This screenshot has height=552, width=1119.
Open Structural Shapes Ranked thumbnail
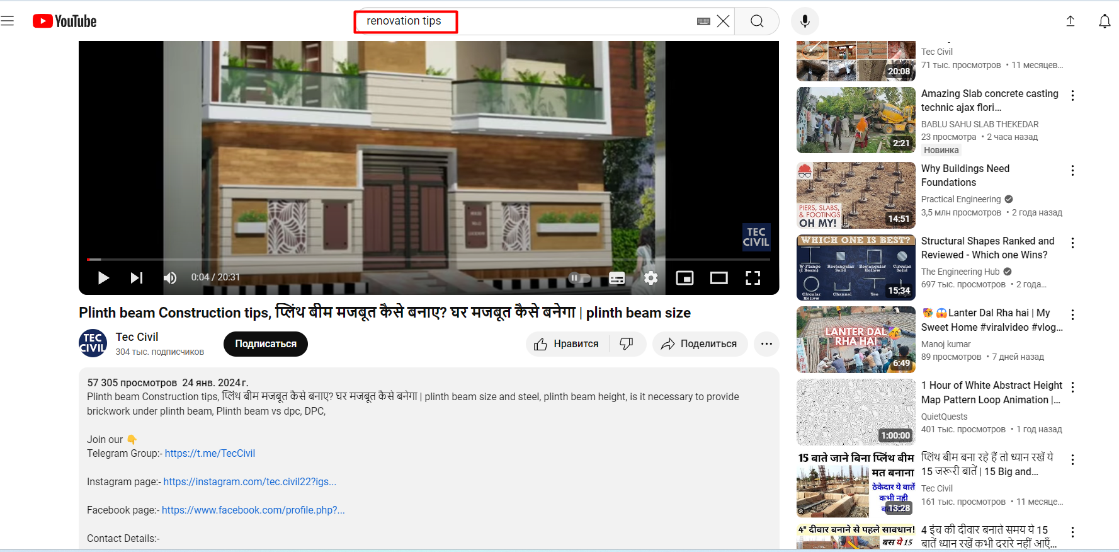pos(856,268)
